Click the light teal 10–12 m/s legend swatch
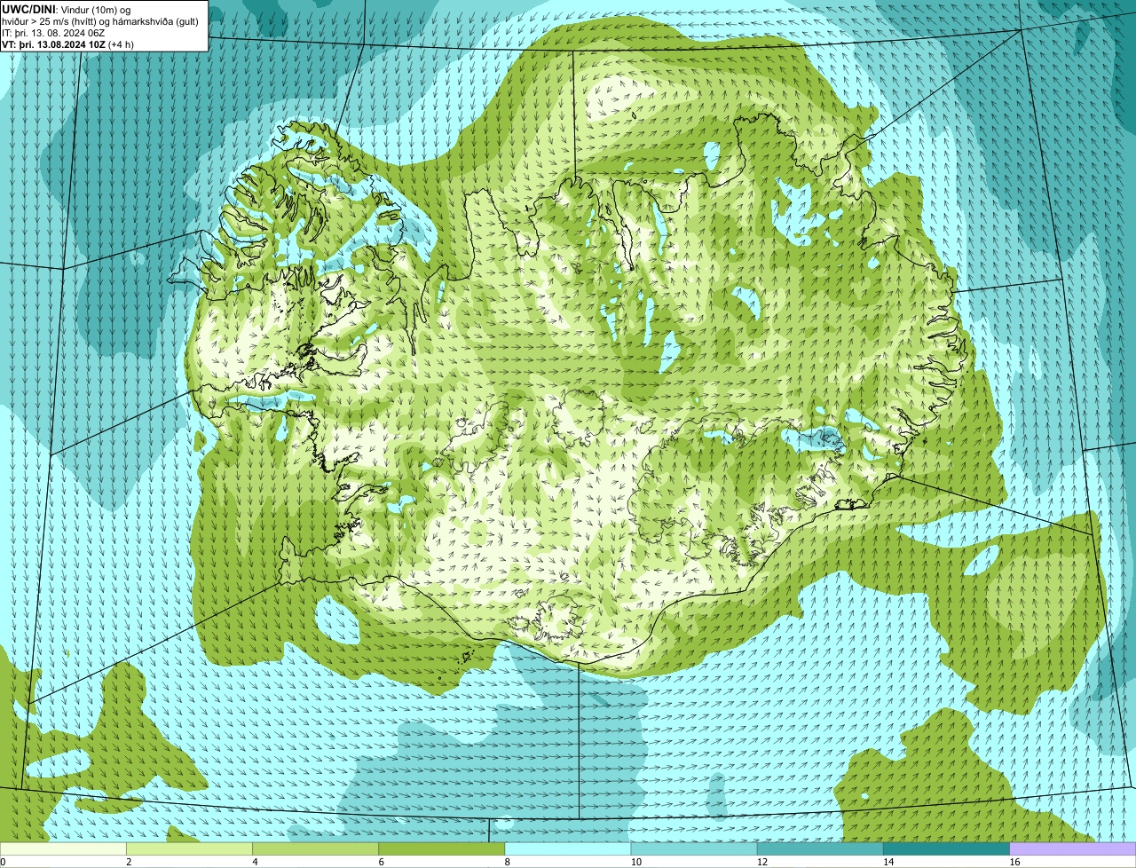Viewport: 1136px width, 868px height. click(x=694, y=849)
